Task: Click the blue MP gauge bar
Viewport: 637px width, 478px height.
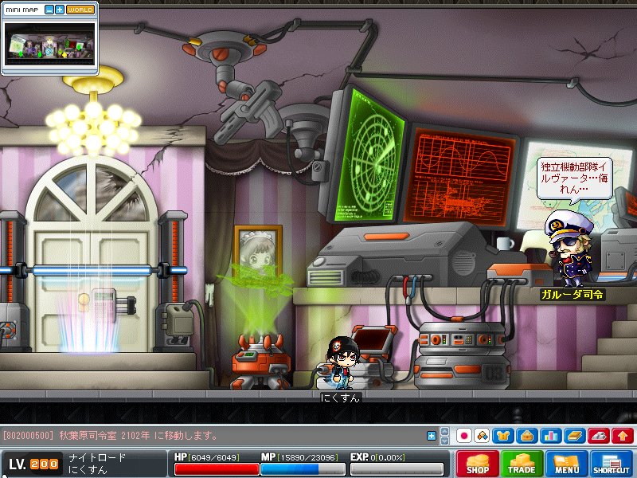Action: pos(303,469)
